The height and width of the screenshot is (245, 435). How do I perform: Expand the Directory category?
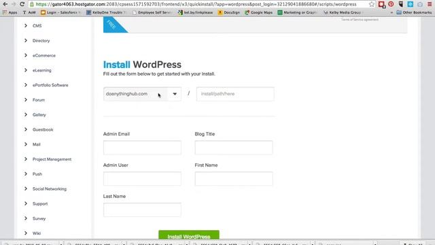coord(37,41)
